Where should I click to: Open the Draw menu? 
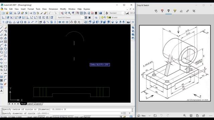tap(44, 9)
